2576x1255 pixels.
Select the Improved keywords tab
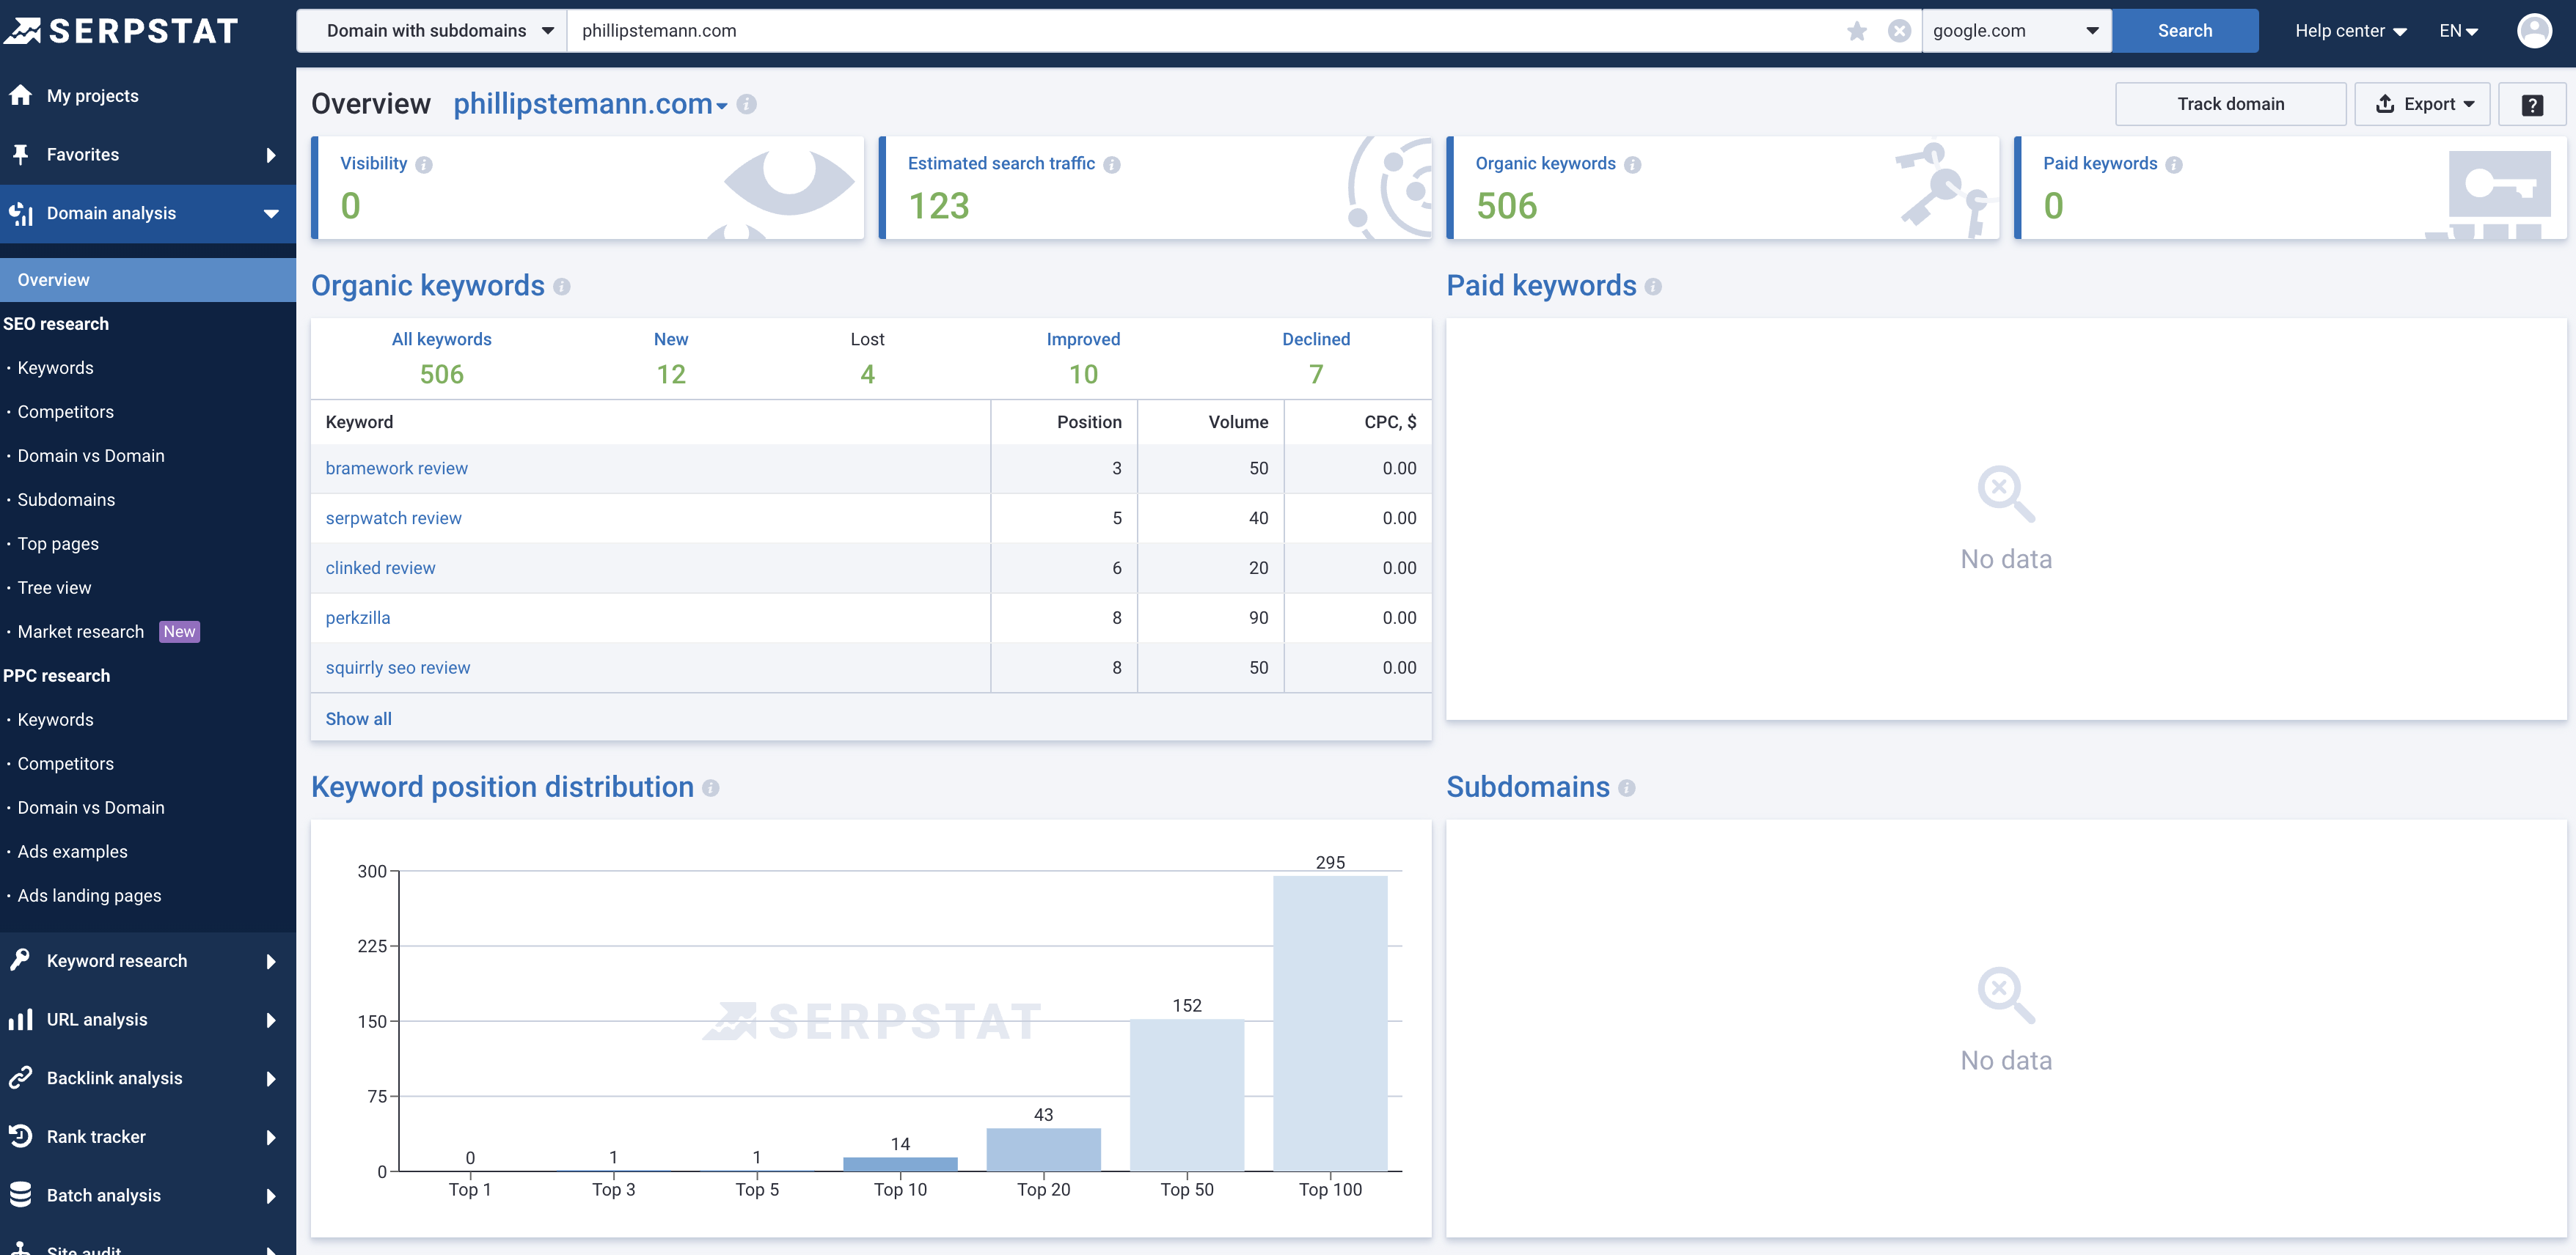tap(1083, 357)
